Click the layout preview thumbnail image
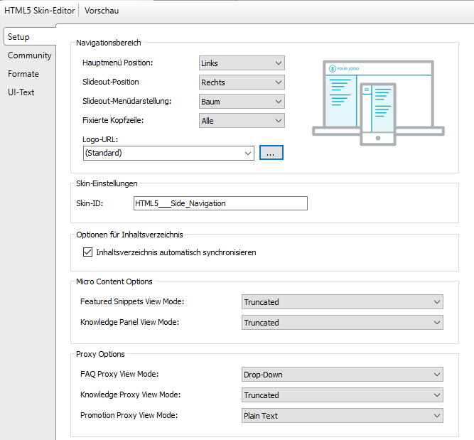This screenshot has height=440, width=474. pos(378,101)
